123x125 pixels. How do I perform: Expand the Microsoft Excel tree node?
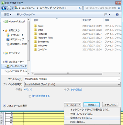[x=3, y=22]
